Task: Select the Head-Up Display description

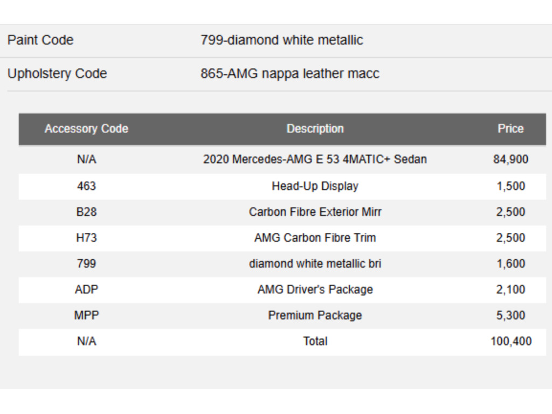Action: pos(315,186)
